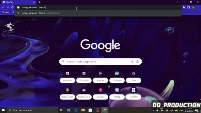Open Chrome three-dot menu

tap(198, 8)
